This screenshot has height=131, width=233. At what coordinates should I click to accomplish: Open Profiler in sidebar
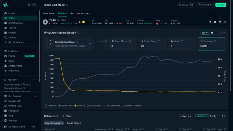point(12,32)
